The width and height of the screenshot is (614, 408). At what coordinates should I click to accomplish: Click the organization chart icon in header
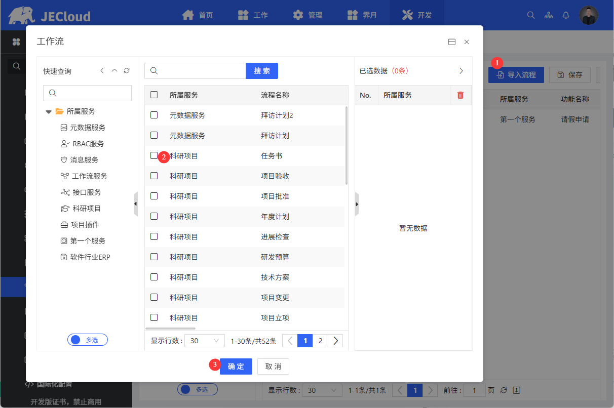point(549,15)
